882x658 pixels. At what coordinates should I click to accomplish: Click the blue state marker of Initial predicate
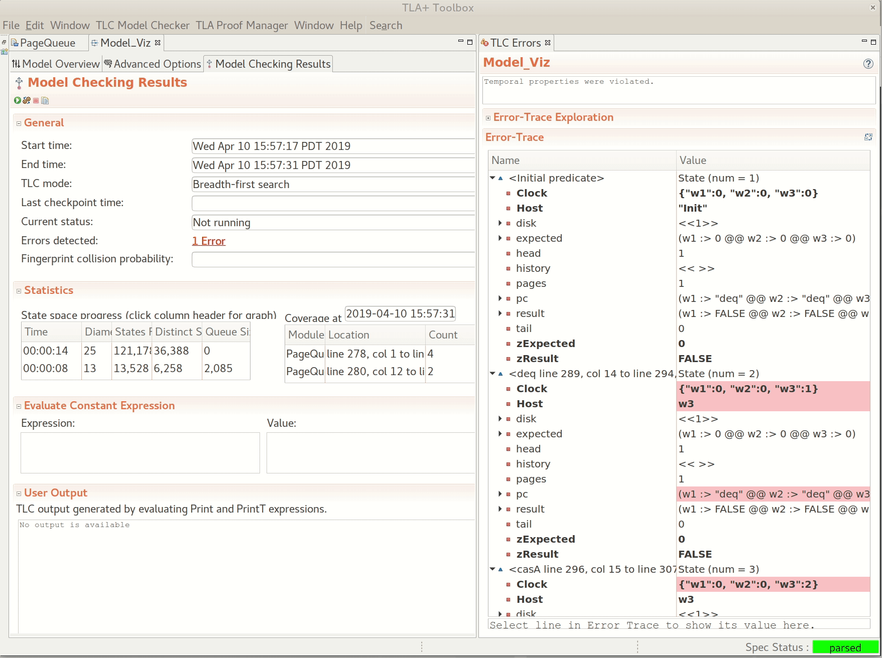click(500, 178)
